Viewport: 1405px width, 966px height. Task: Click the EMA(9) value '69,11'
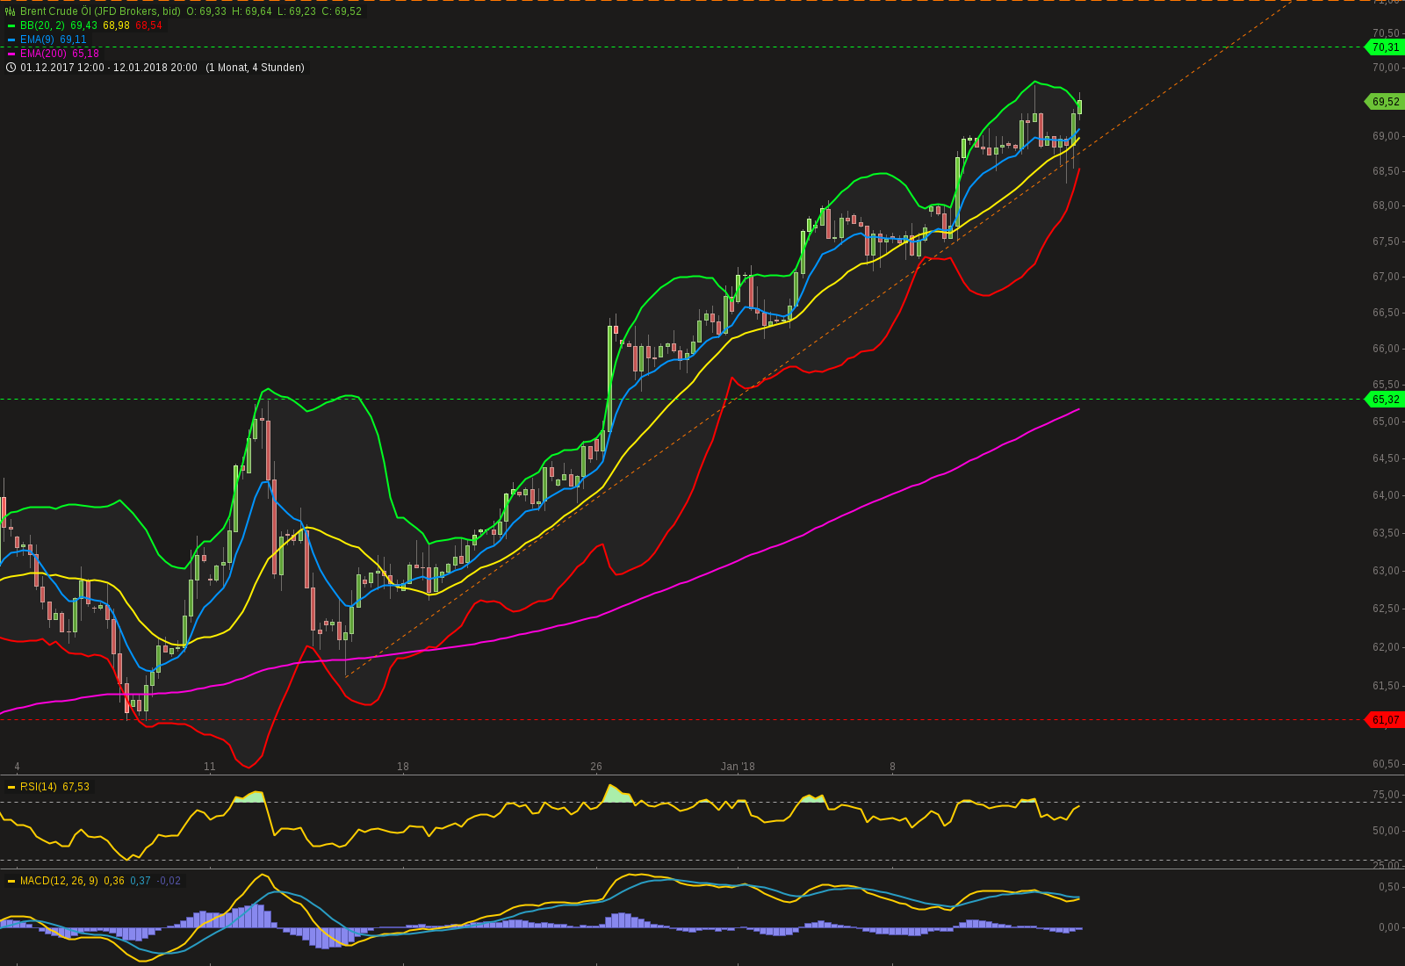click(73, 40)
